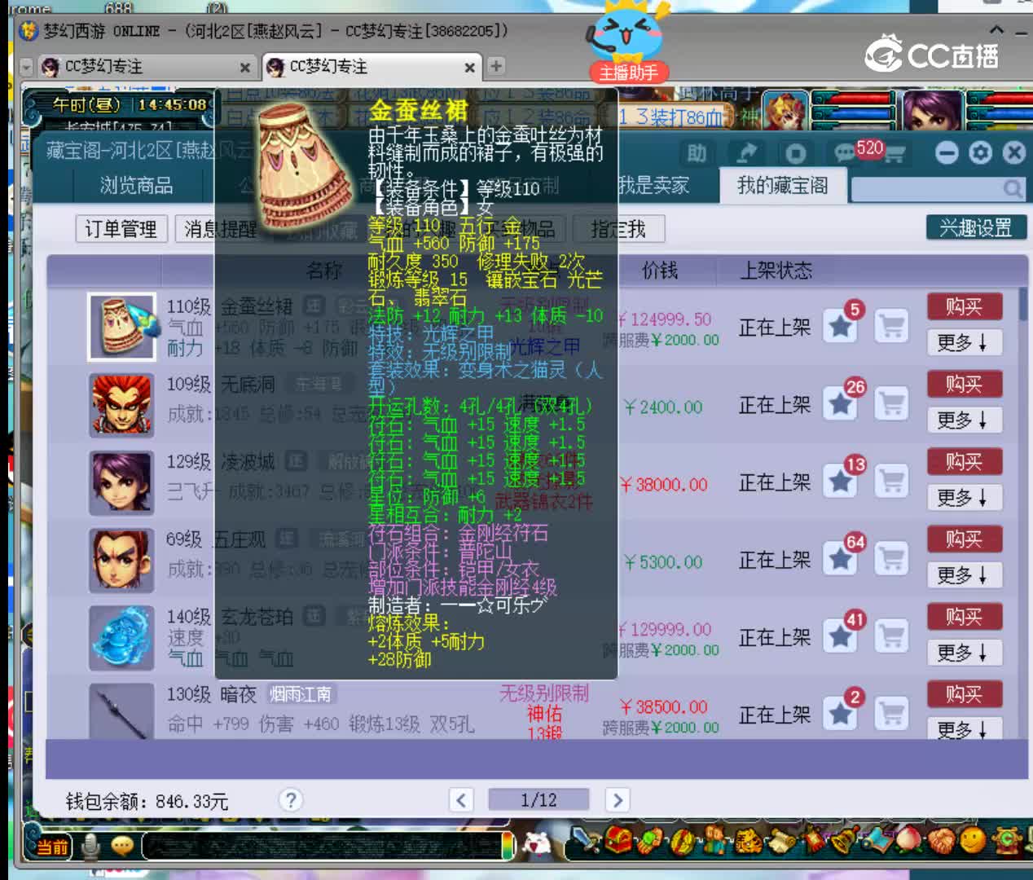Buy 109级 无底洞 with 购买 button
The width and height of the screenshot is (1033, 880).
(x=964, y=384)
